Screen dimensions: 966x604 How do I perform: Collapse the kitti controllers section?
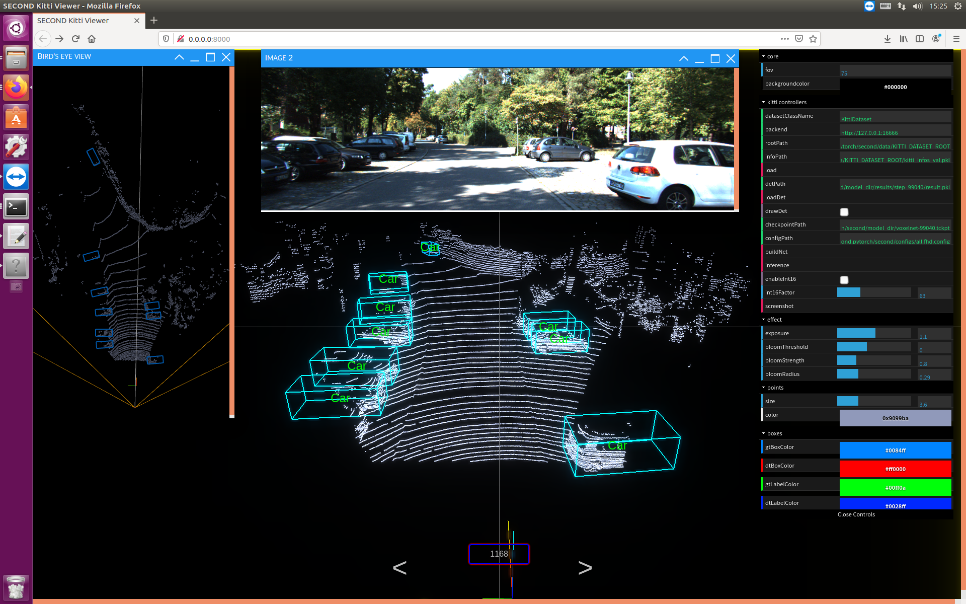tap(786, 102)
